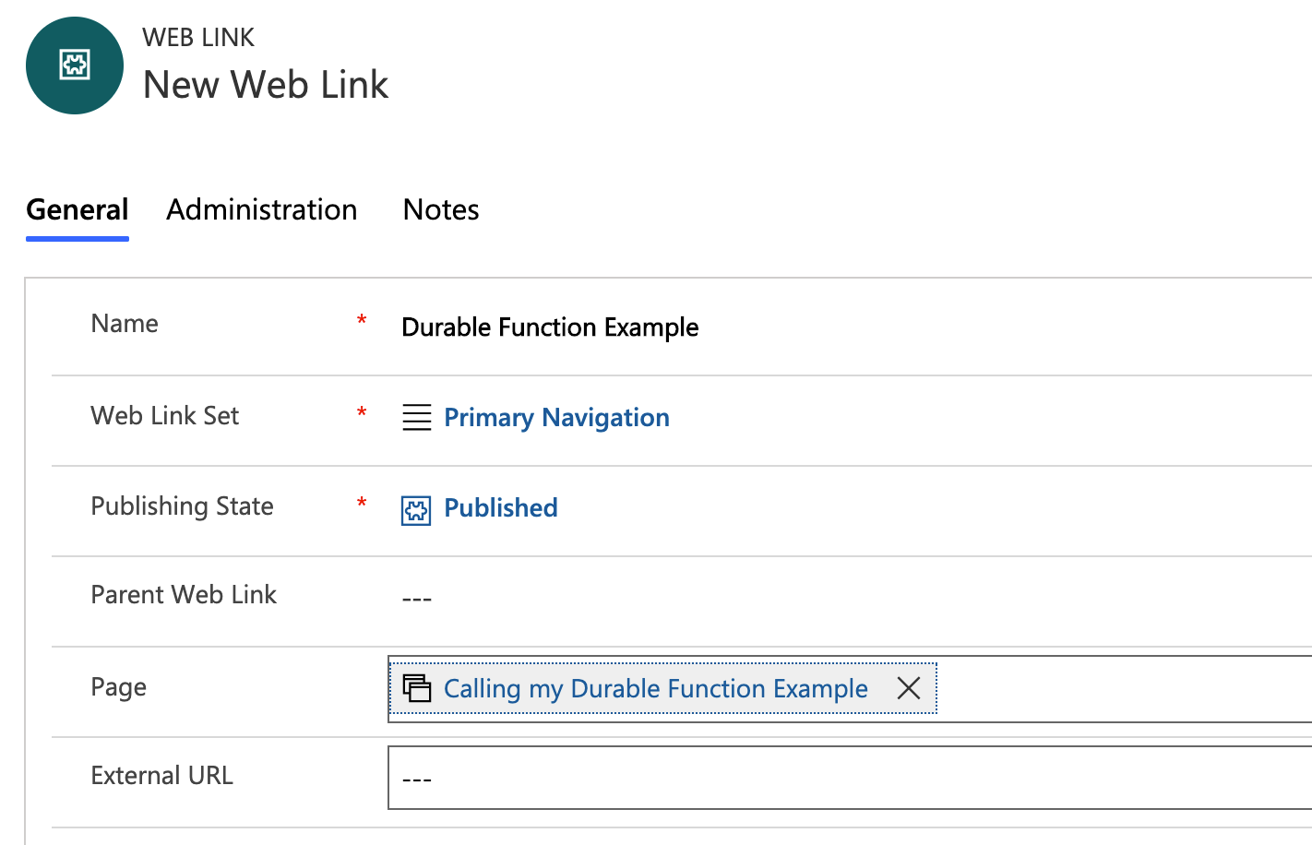Remove the selected Page lookup value
The height and width of the screenshot is (845, 1312).
(909, 688)
